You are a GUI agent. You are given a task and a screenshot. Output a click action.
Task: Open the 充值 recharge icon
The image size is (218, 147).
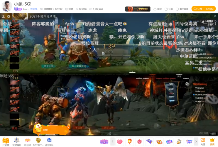[x=203, y=142]
